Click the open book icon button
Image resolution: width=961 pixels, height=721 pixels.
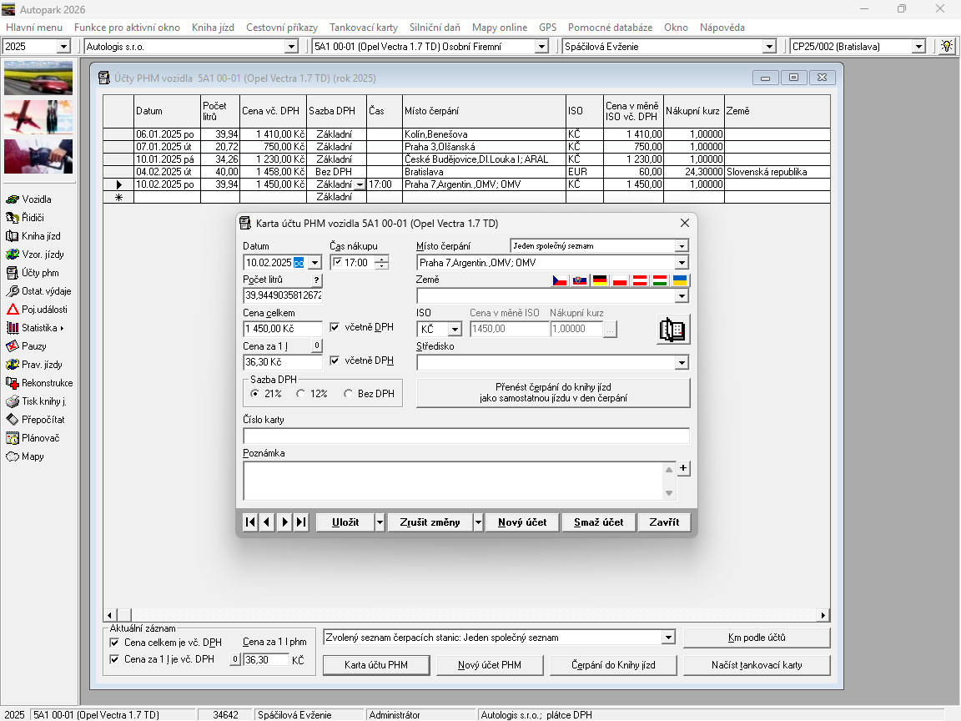[x=672, y=330]
